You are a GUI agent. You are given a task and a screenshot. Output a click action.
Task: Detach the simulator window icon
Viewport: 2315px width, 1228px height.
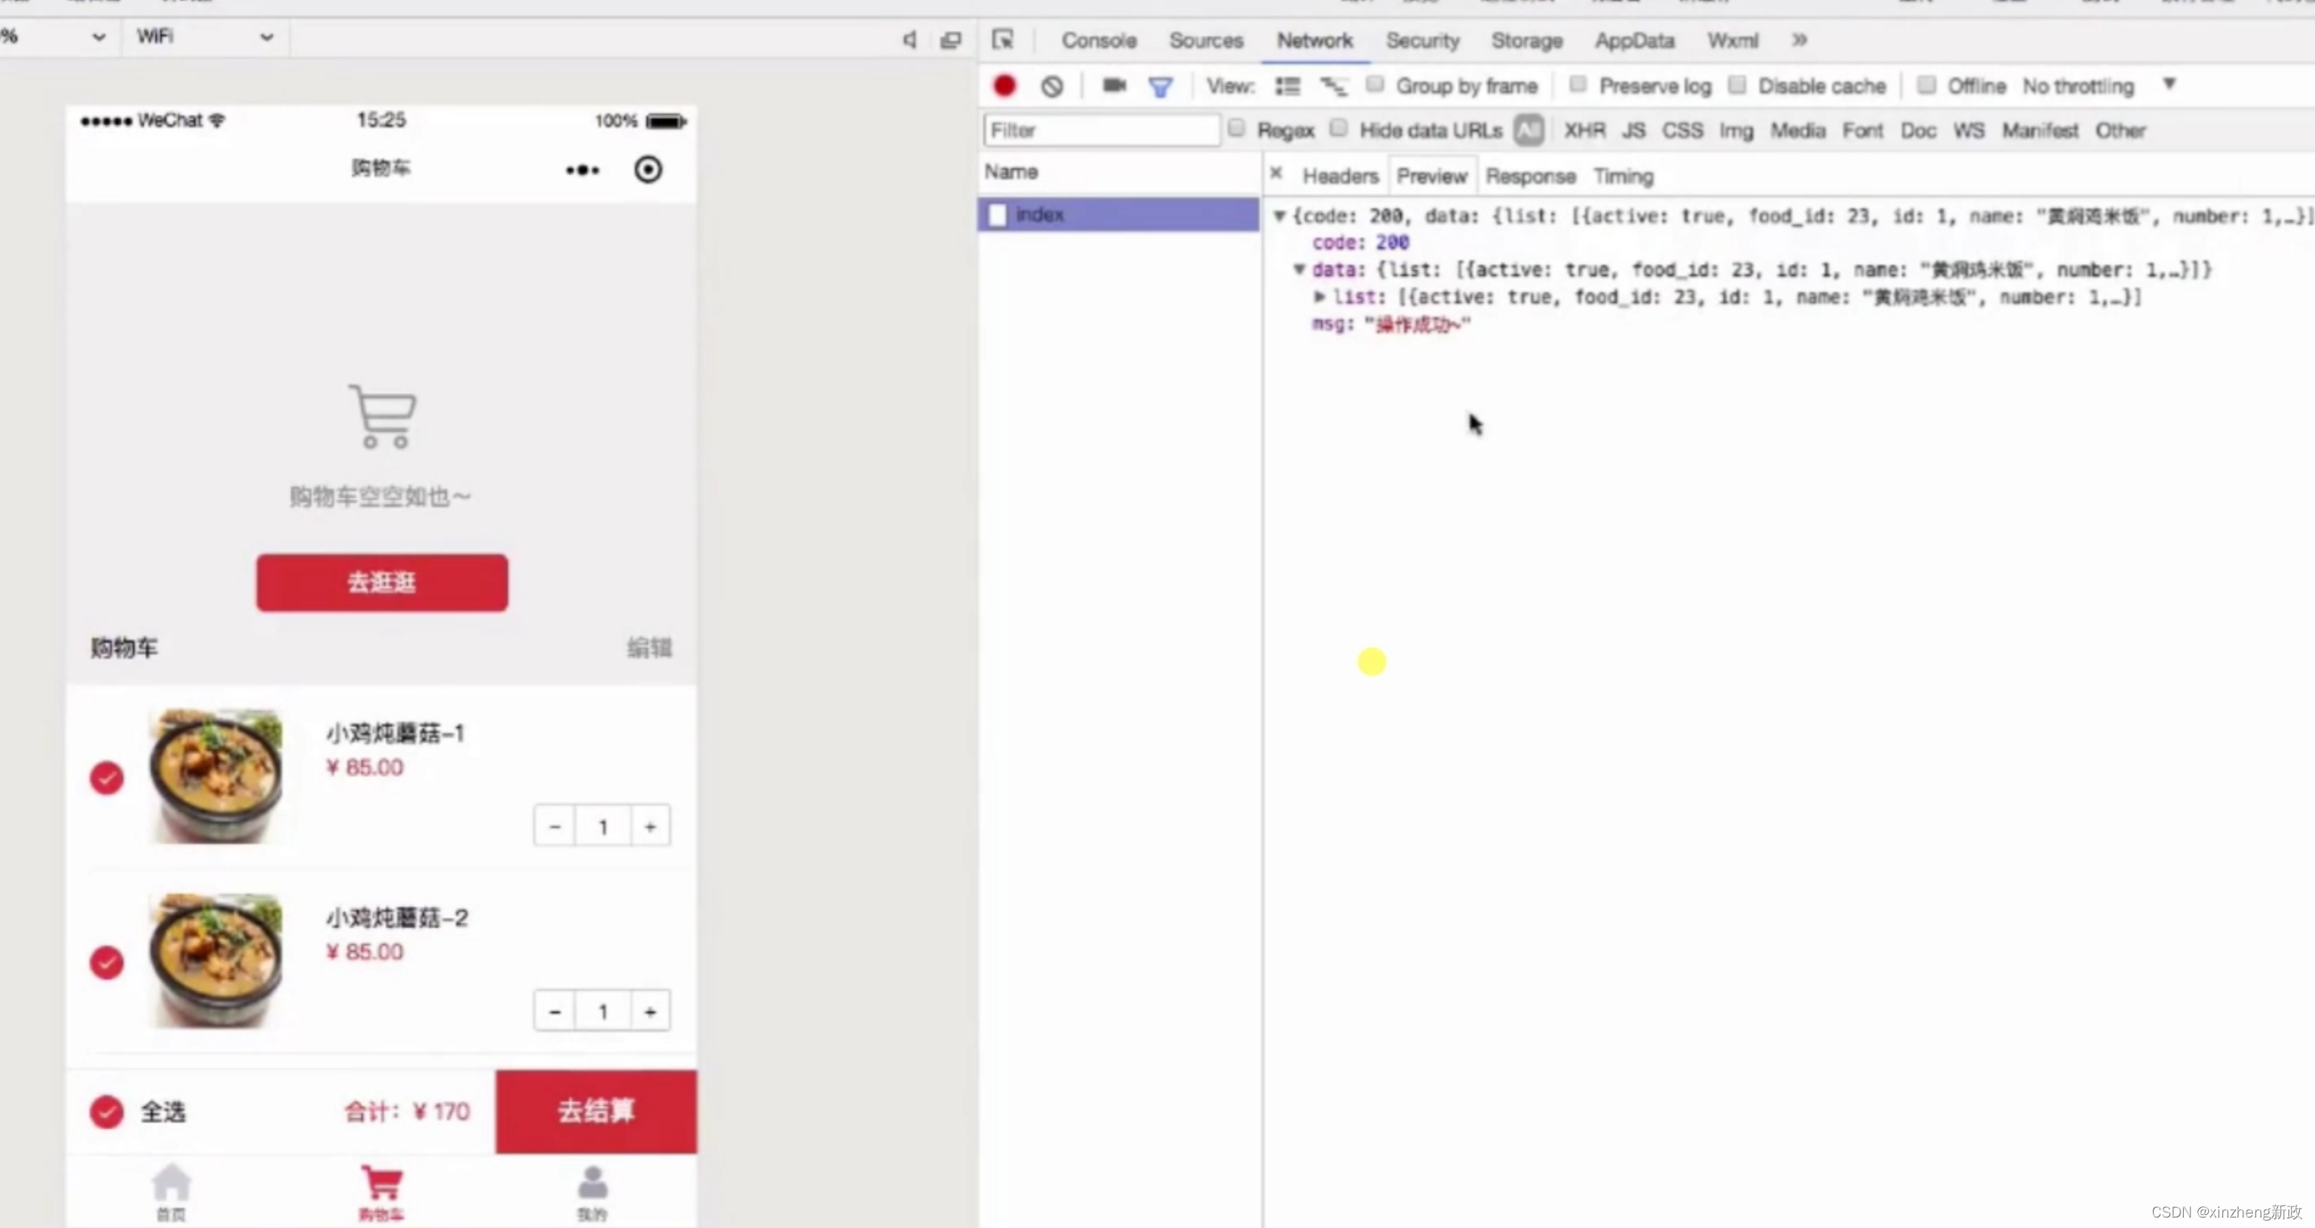[951, 39]
